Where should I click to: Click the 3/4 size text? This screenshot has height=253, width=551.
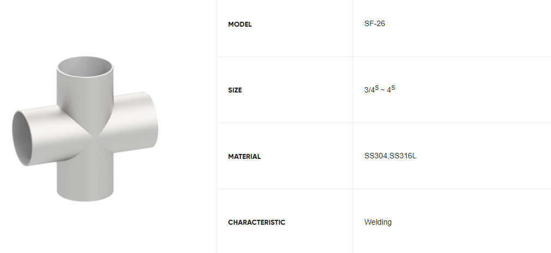369,90
